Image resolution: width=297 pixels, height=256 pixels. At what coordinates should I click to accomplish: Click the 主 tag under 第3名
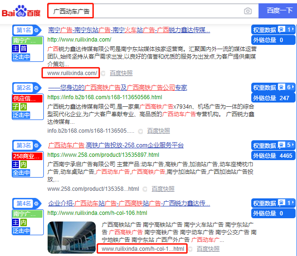coord(16,164)
